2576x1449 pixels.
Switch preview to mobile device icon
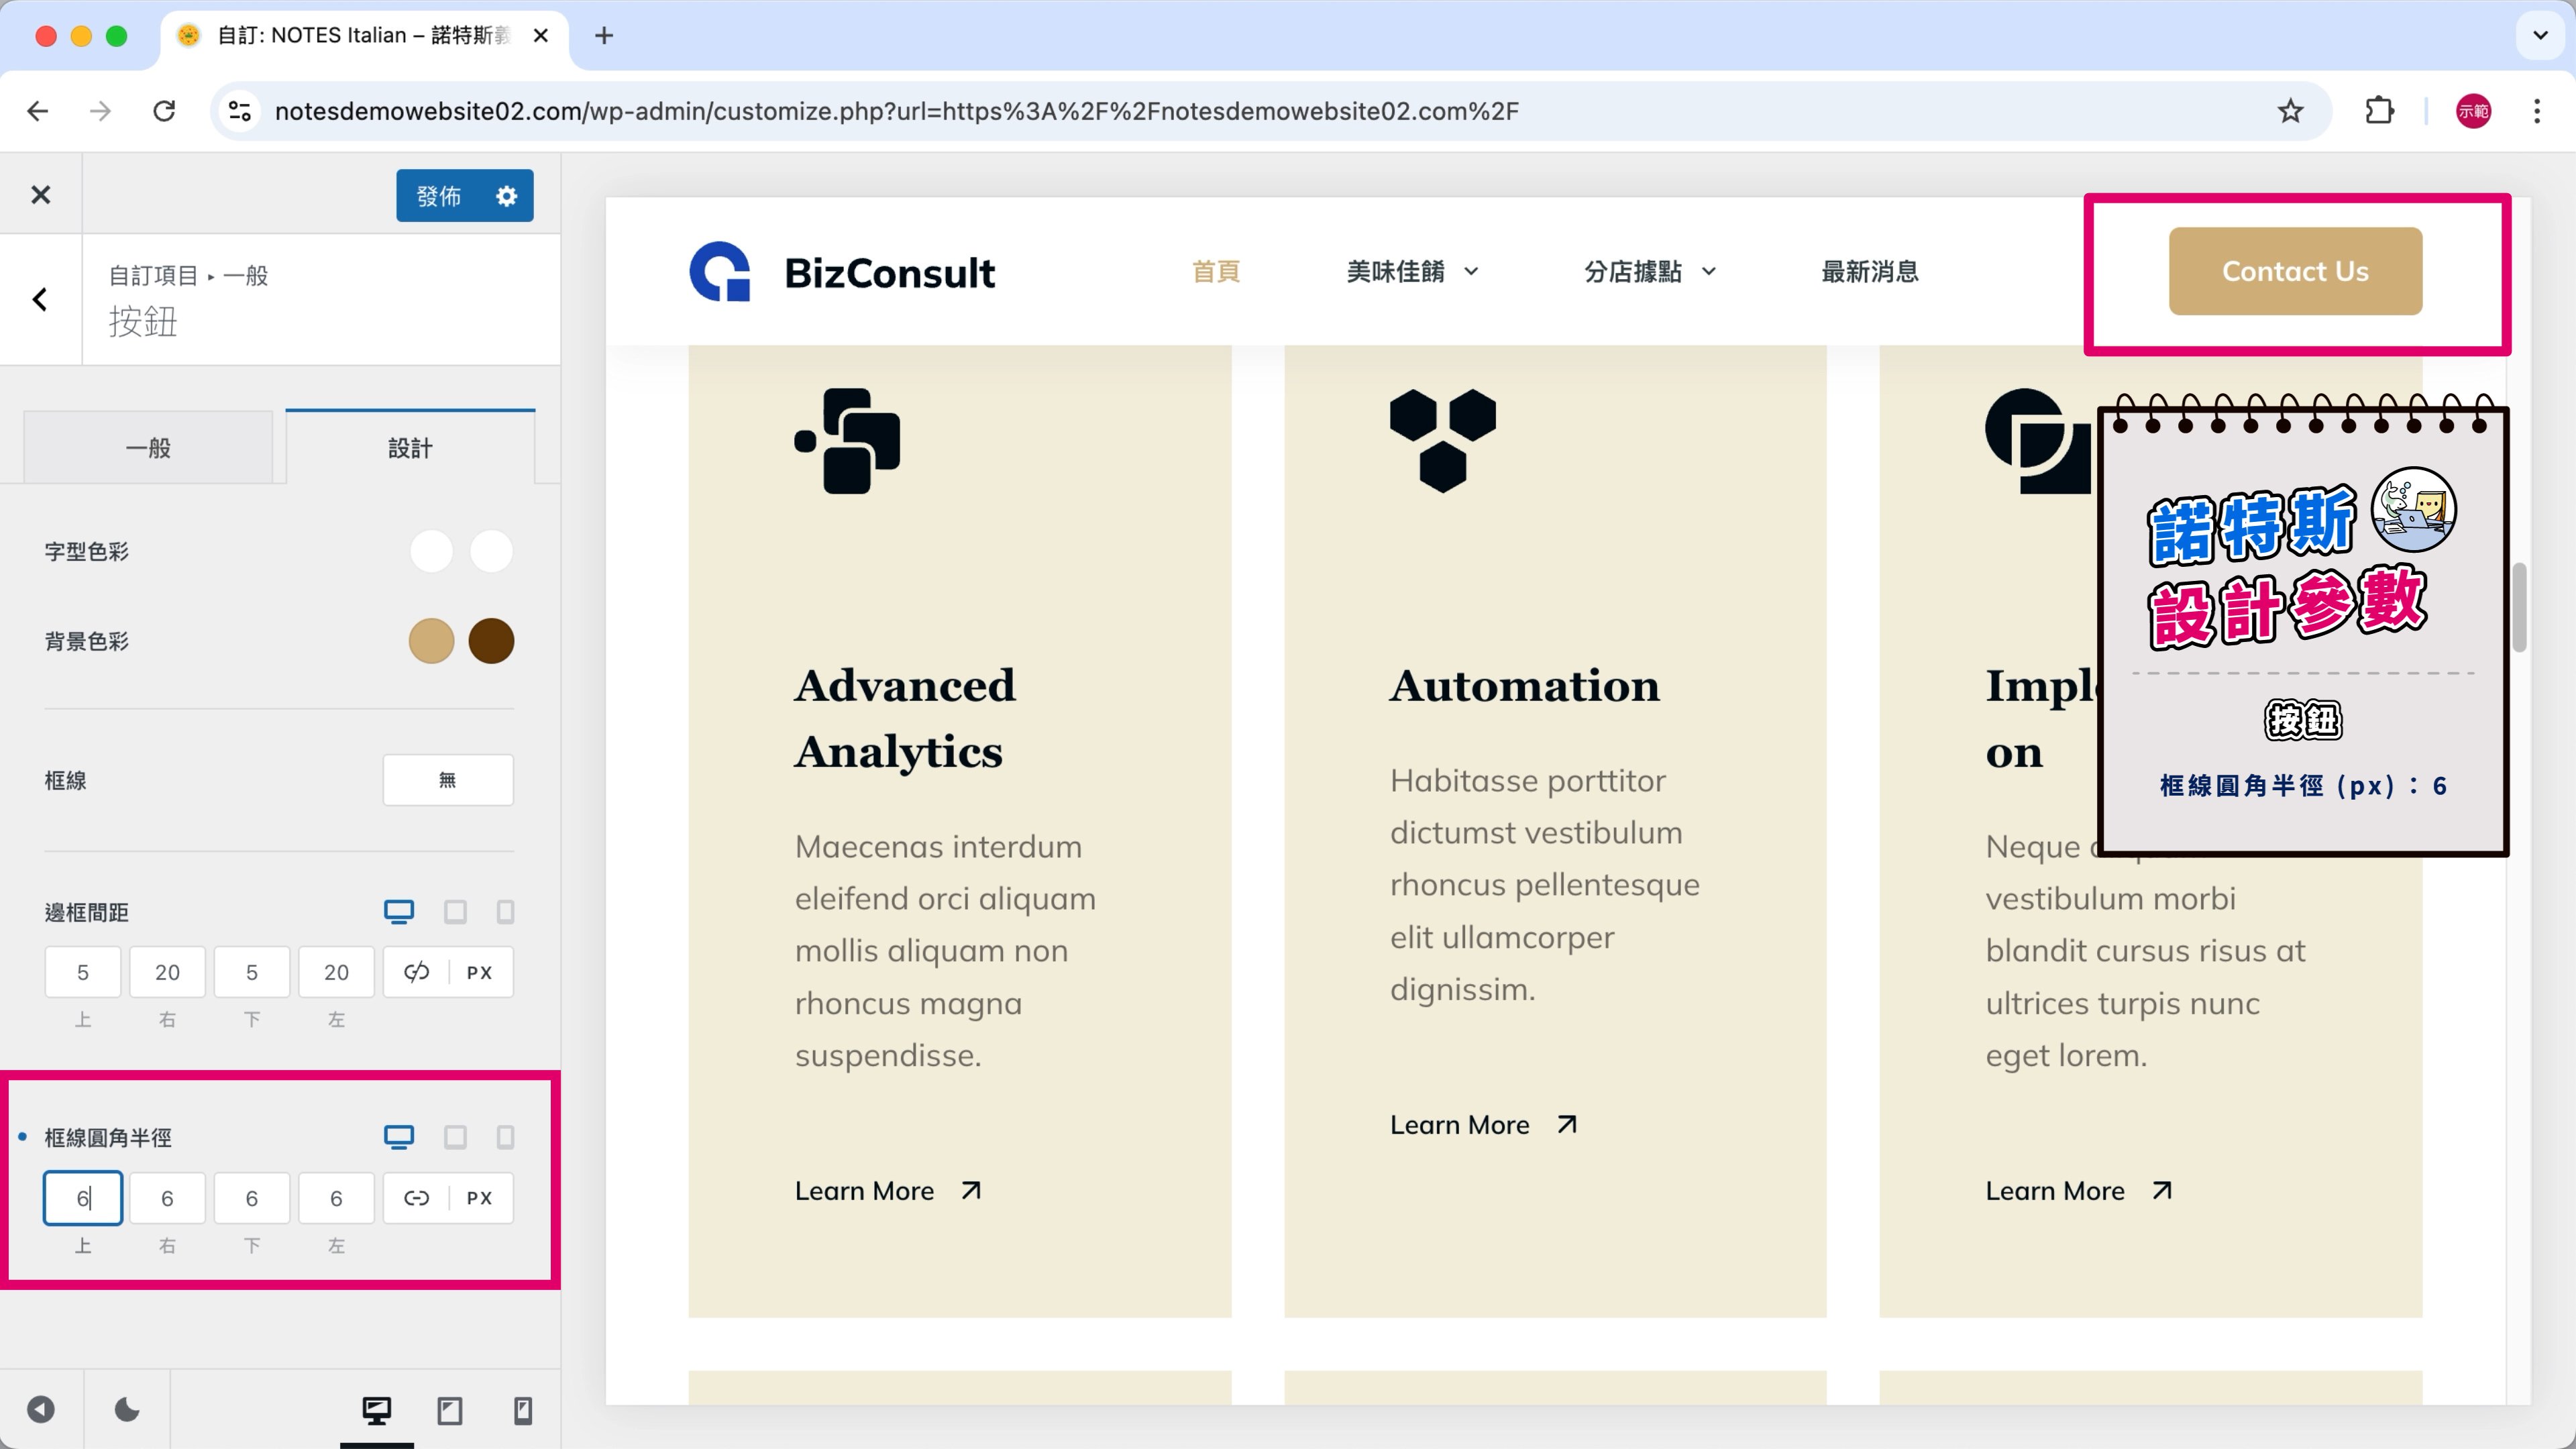tap(522, 1410)
